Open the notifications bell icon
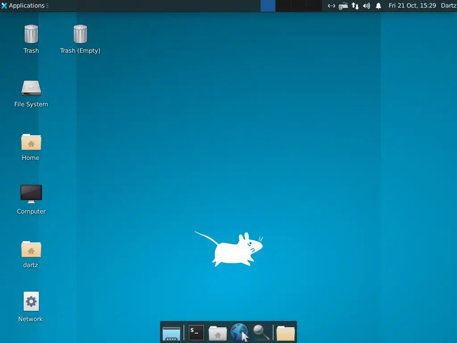Screen dimensions: 457x343 [x=378, y=6]
